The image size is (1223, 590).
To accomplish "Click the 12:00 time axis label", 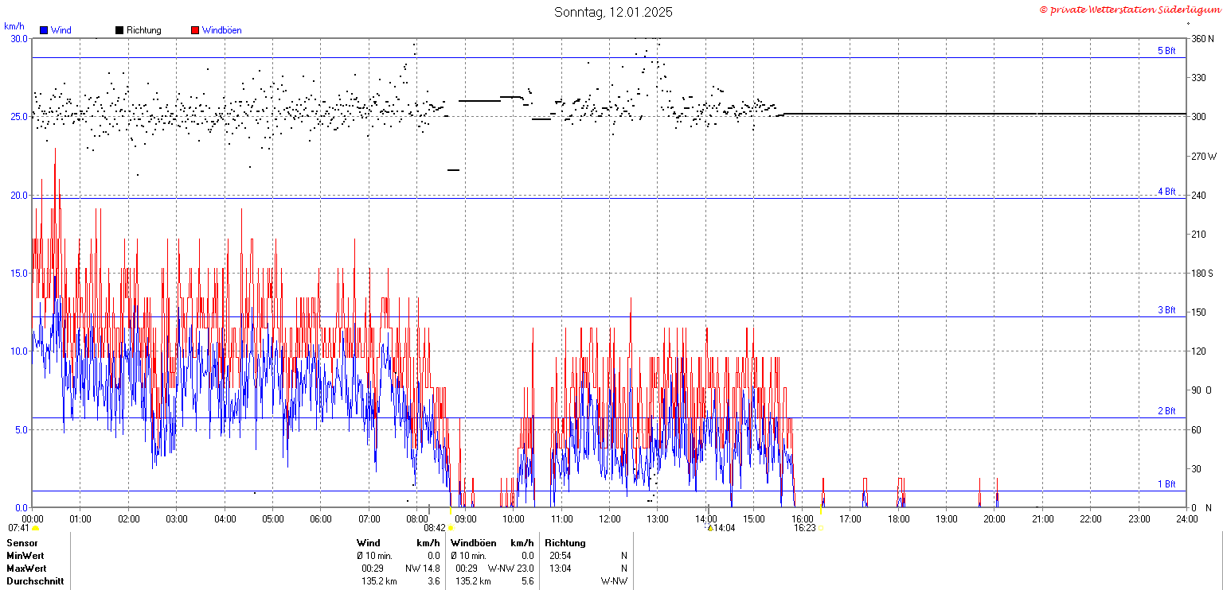I will pos(610,518).
